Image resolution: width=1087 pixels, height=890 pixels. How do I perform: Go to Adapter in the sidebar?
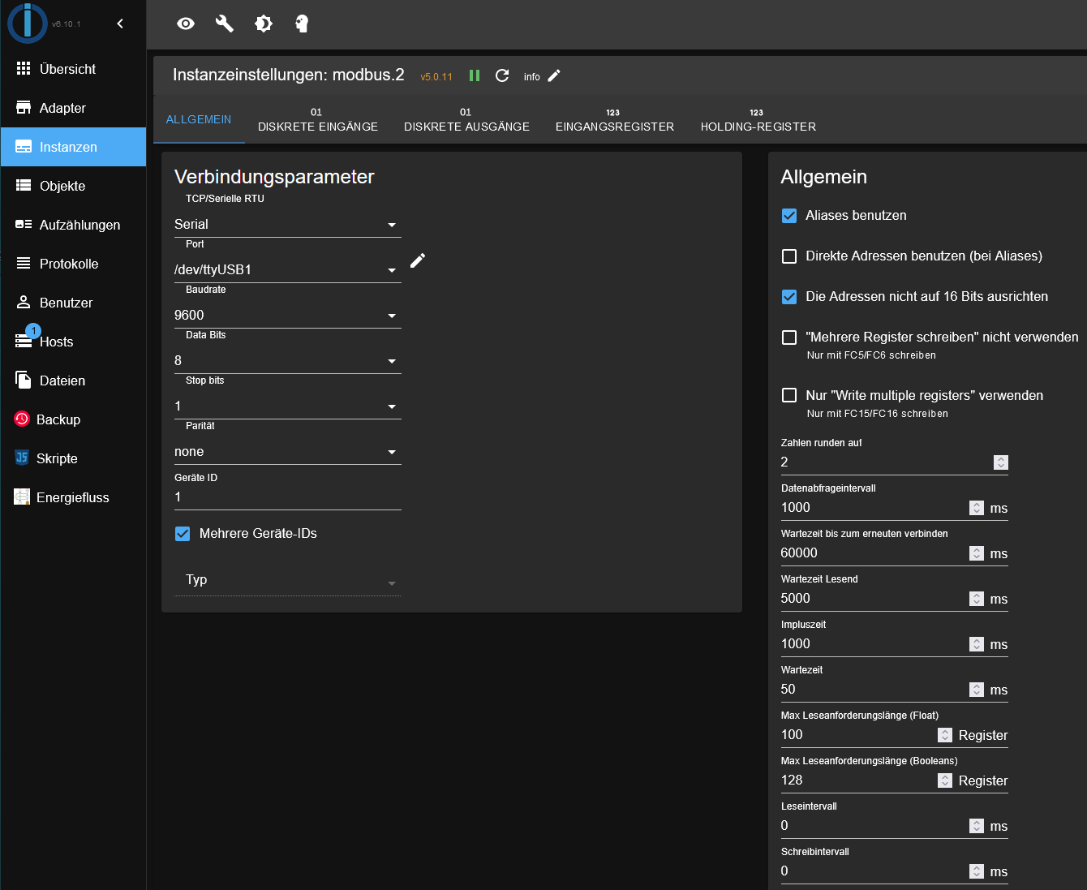pyautogui.click(x=62, y=108)
